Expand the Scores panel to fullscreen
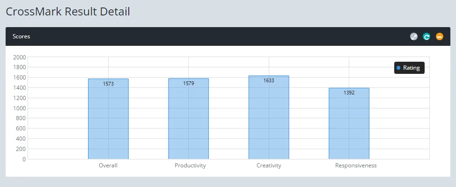Image resolution: width=456 pixels, height=187 pixels. click(x=413, y=36)
